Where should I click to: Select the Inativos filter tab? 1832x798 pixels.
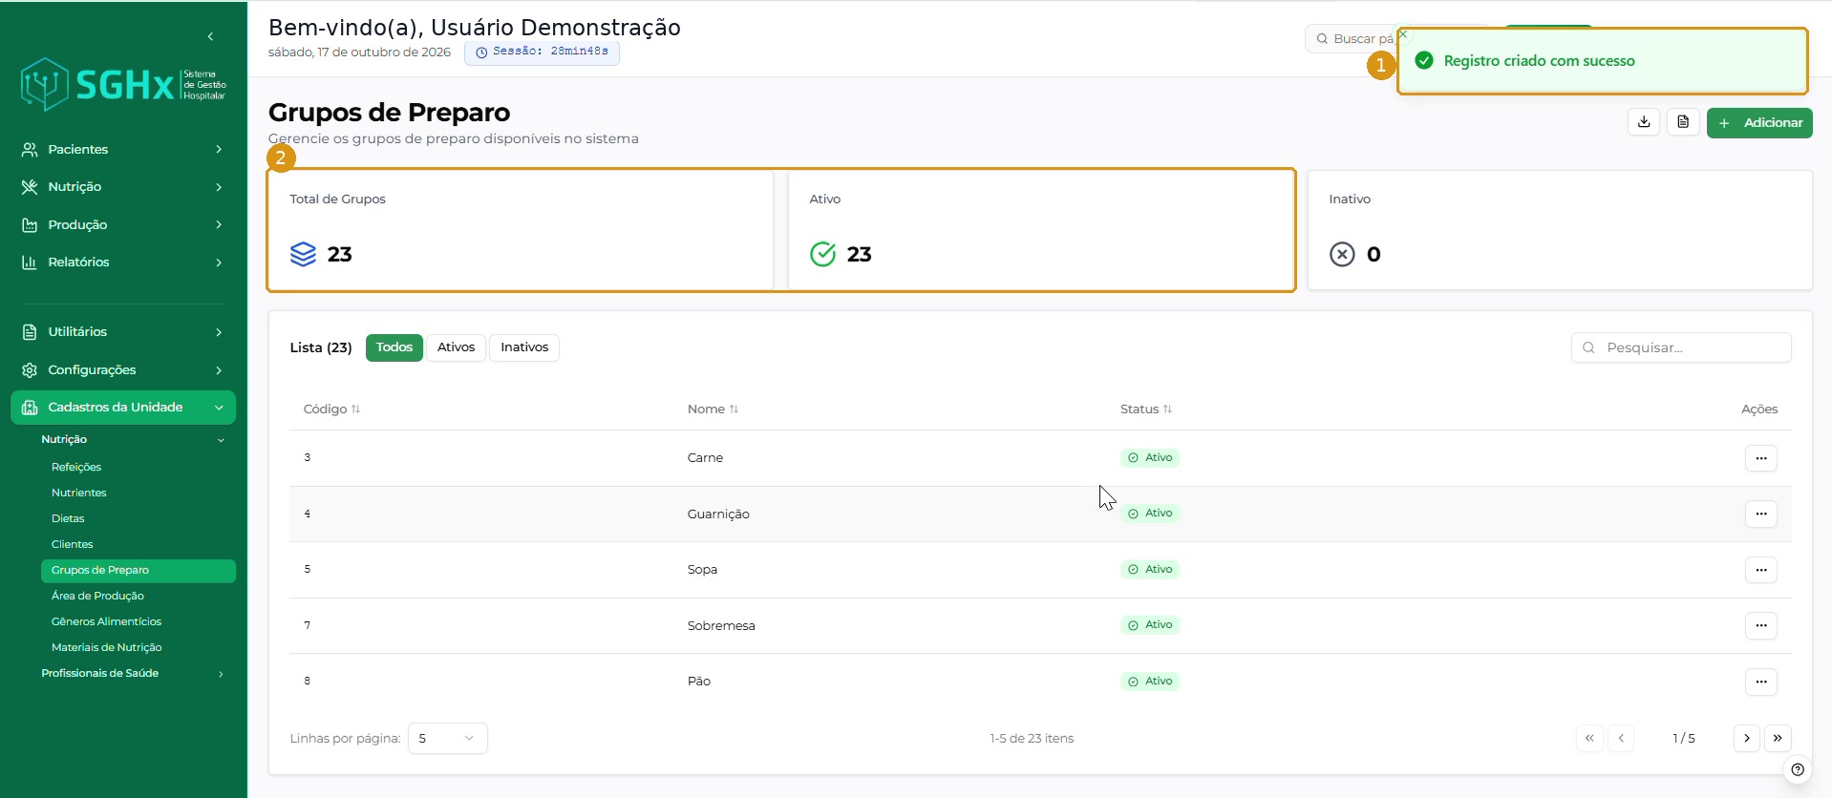pyautogui.click(x=524, y=347)
